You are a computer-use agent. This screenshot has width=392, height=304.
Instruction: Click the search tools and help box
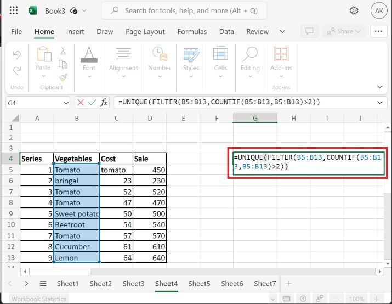pos(184,10)
